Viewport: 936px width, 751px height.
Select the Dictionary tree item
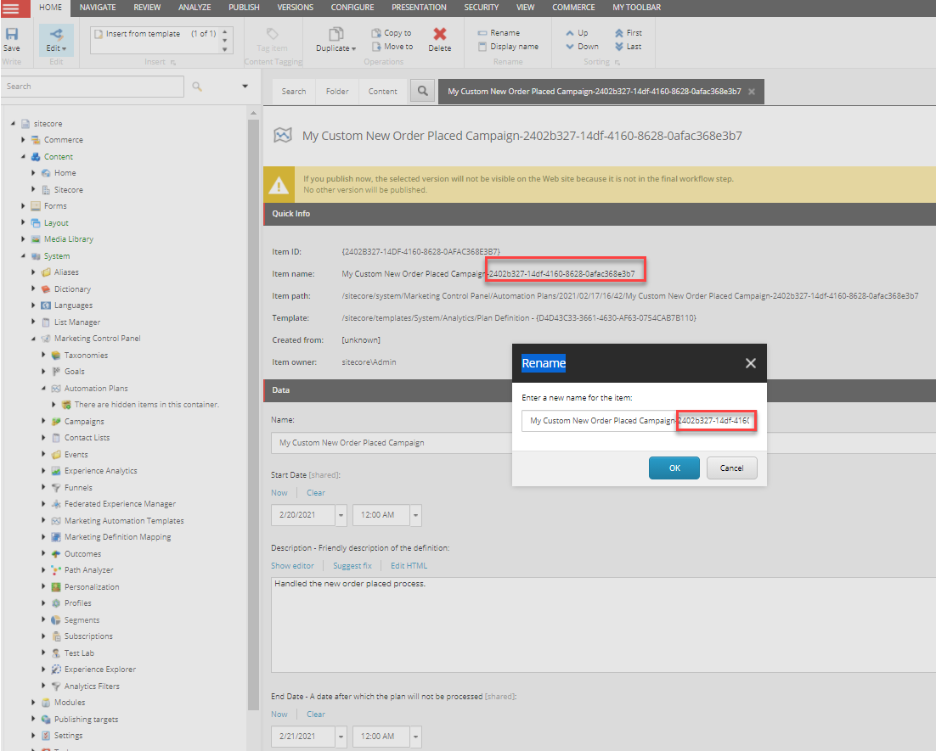click(72, 289)
